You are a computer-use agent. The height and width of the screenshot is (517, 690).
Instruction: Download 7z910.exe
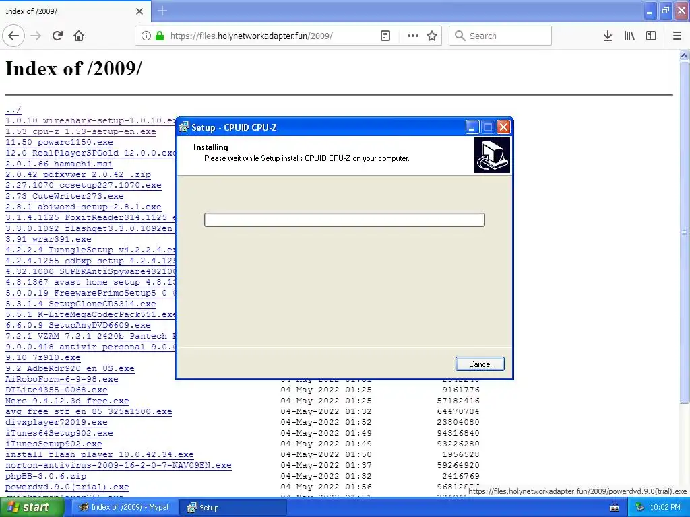42,357
